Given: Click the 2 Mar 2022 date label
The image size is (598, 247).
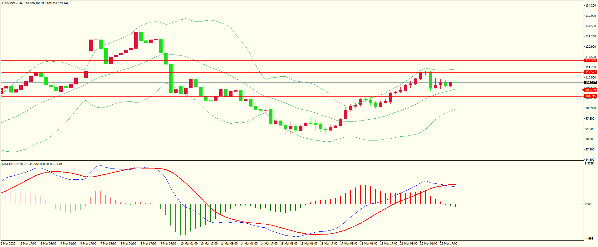Looking at the screenshot, I should (8, 244).
